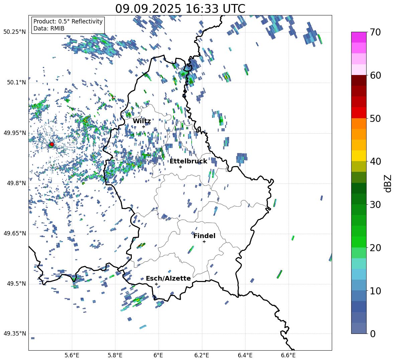Click the 0 colorbar tick label
This screenshot has height=362, width=396.
(x=373, y=334)
